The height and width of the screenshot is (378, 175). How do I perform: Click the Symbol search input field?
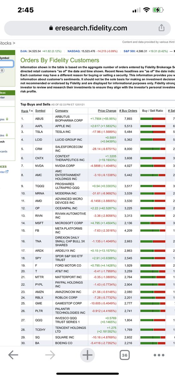(x=6, y=64)
